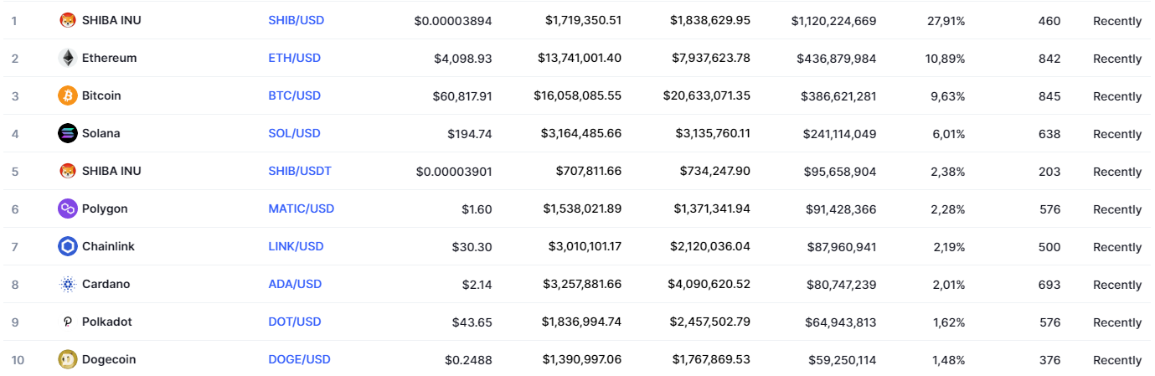
Task: Select the Cardano currency name
Action: 106,284
